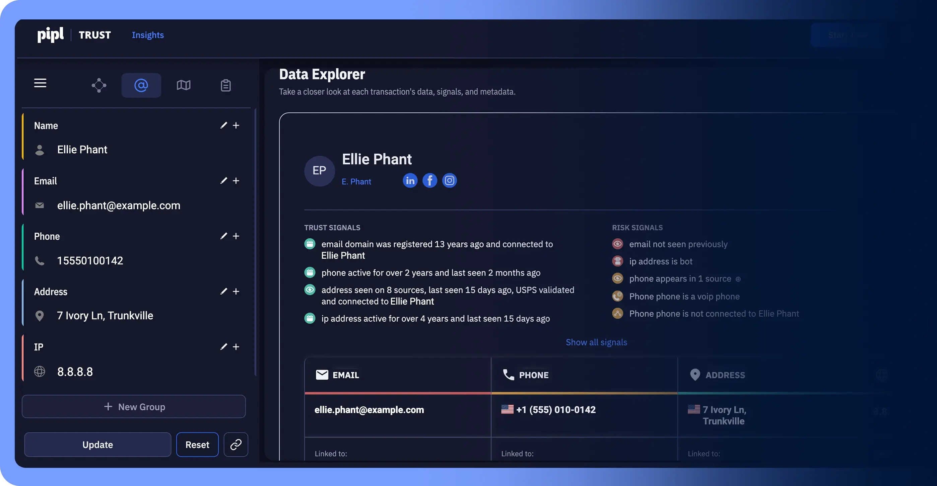Click the E. Phant alias link
The image size is (937, 486).
[x=356, y=181]
